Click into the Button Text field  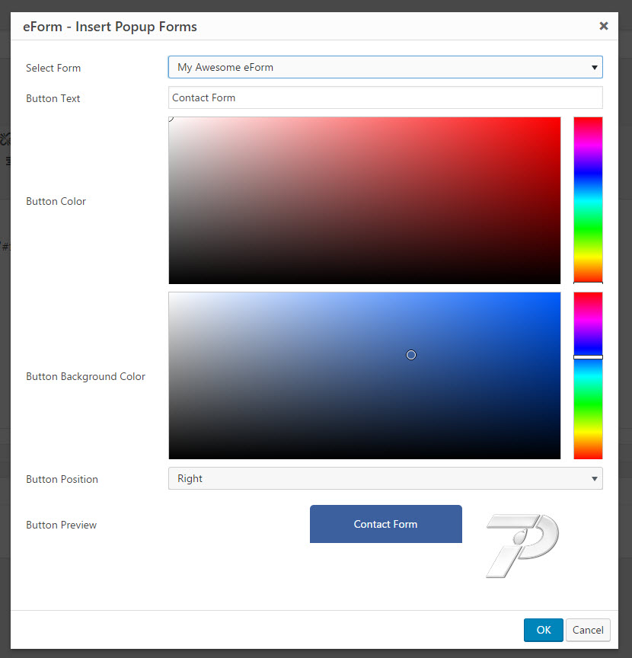385,97
